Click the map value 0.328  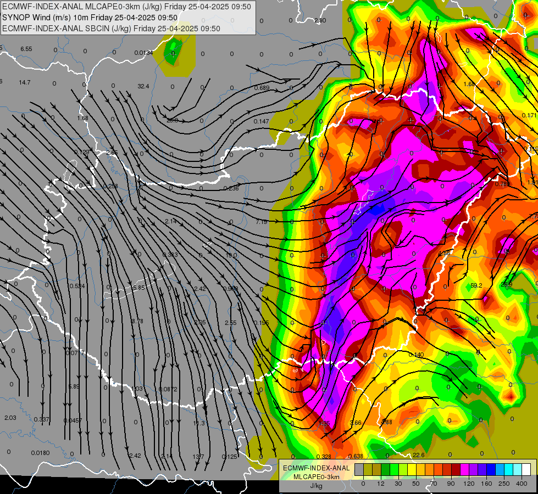point(324,456)
